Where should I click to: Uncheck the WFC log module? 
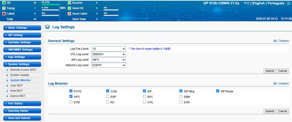71,97
